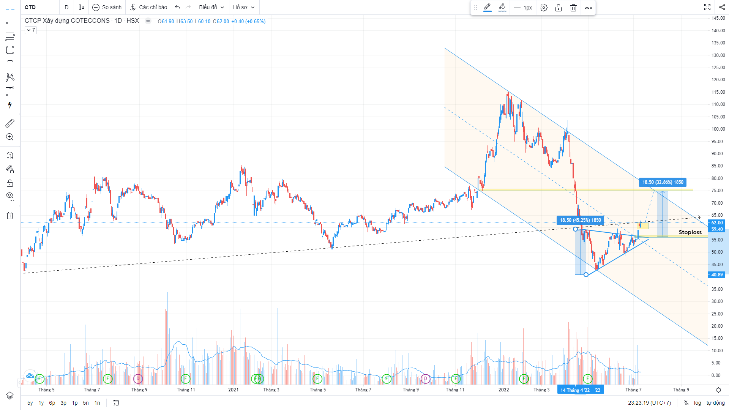This screenshot has height=410, width=729.
Task: Undo the last chart action
Action: click(177, 7)
